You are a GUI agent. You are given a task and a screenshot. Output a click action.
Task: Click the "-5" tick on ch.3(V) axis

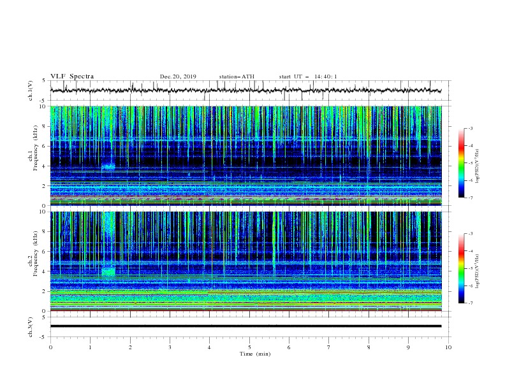[43, 337]
